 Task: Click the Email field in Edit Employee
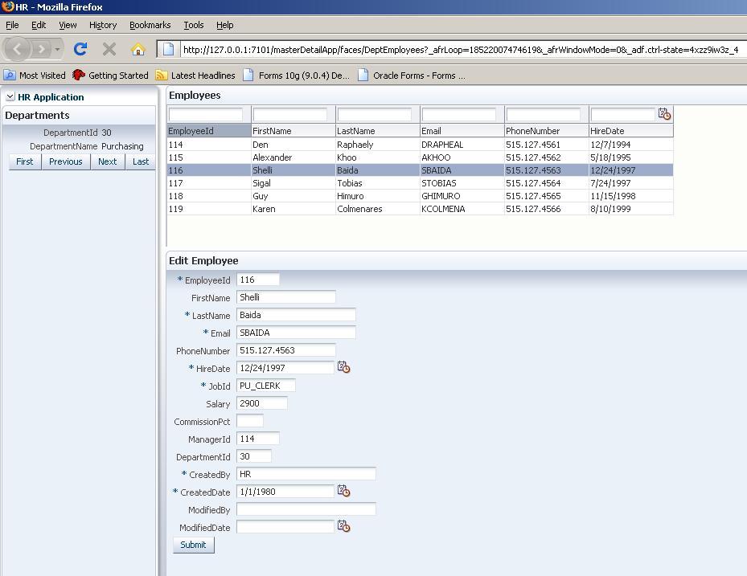pyautogui.click(x=296, y=333)
